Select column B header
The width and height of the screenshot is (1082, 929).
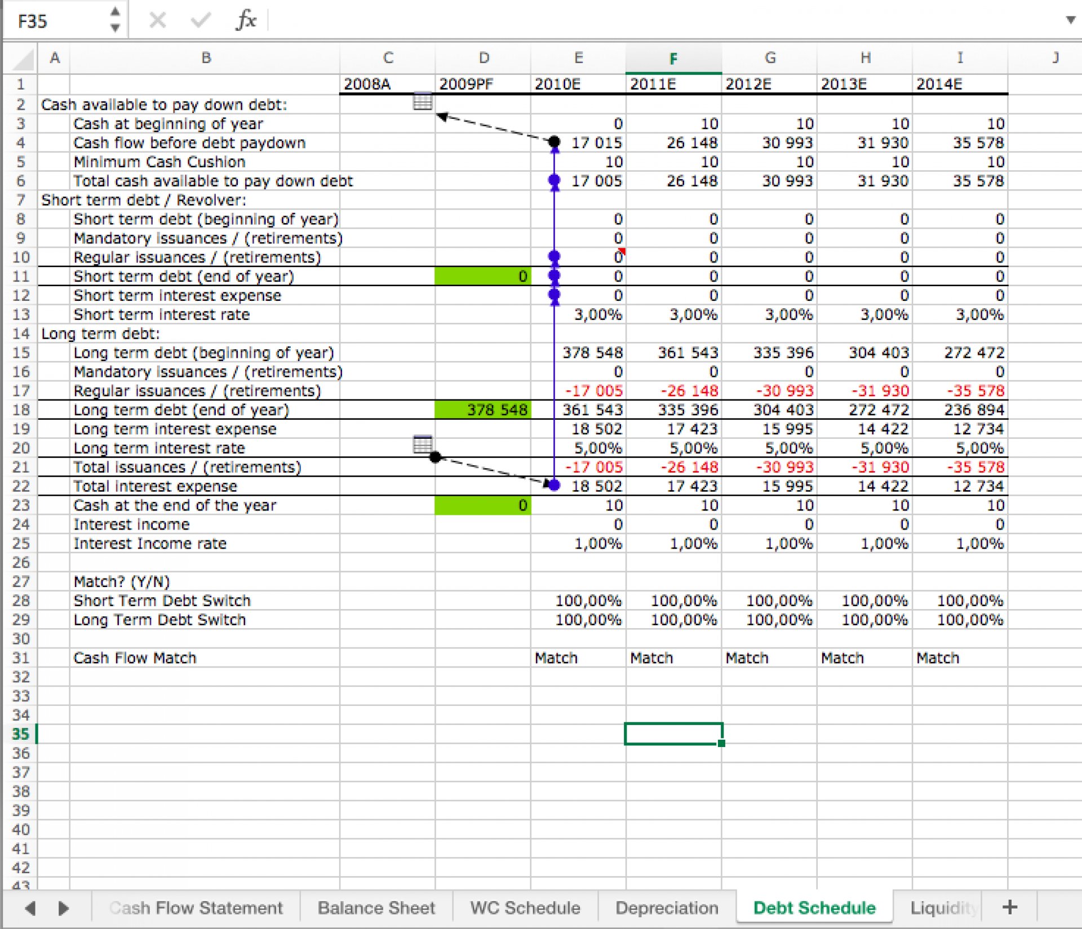205,58
